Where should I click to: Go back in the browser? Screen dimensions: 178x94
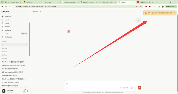coord(2,7)
